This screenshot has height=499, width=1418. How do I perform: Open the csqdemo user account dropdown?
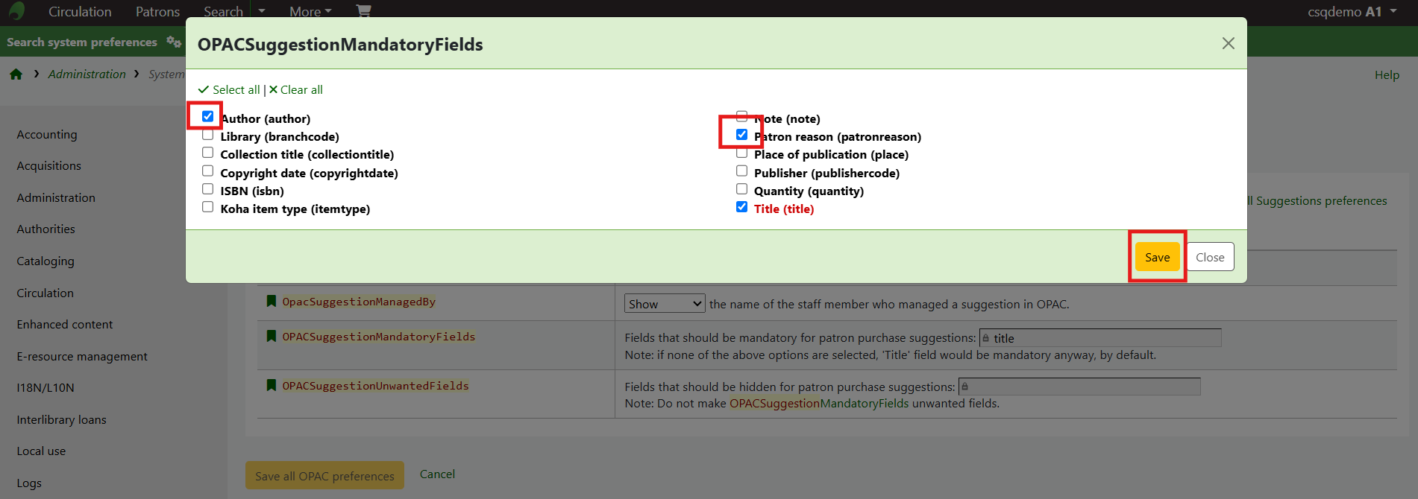point(1352,11)
